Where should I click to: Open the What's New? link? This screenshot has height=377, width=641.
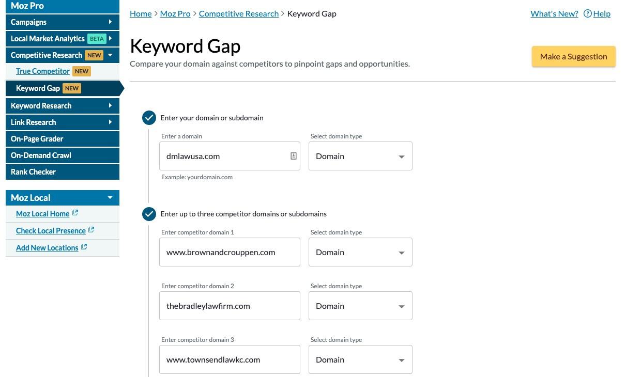[x=554, y=13]
